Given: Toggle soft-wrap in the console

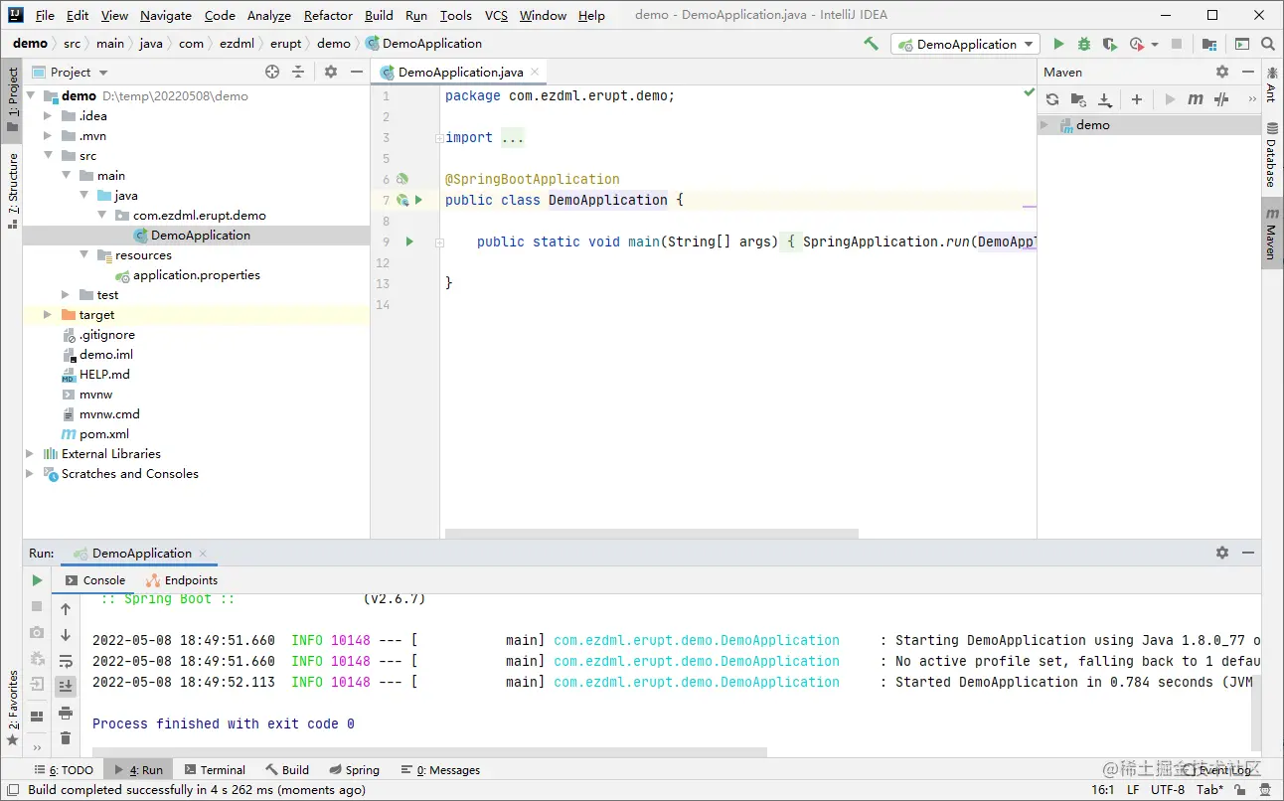Looking at the screenshot, I should click(x=66, y=661).
